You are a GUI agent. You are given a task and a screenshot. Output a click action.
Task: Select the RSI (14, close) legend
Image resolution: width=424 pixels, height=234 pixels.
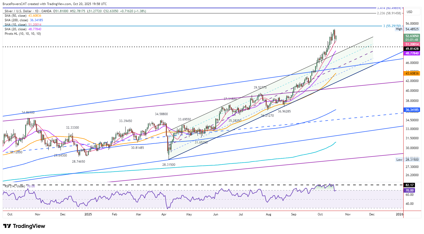tap(15, 186)
